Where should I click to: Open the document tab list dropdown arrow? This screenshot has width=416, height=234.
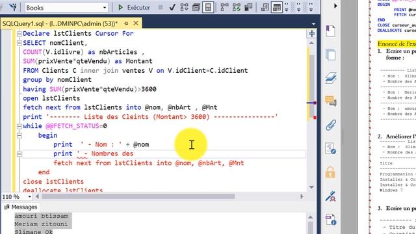[x=313, y=24]
